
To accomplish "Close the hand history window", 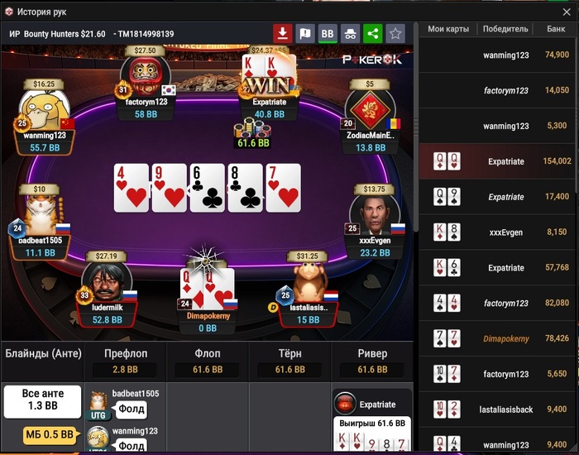I will coord(567,12).
